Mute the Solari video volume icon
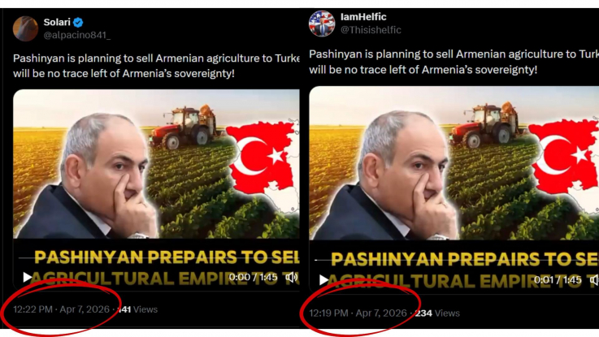 click(x=291, y=278)
